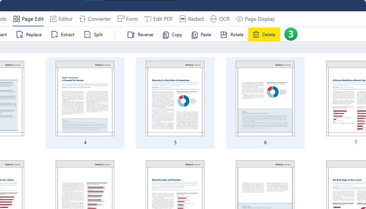Click the Split page icon
Viewport: 366px width, 209px height.
point(87,34)
